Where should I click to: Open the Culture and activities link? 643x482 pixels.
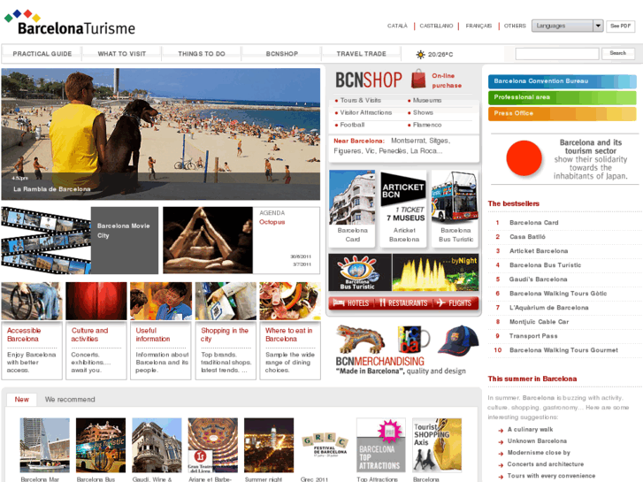pyautogui.click(x=89, y=334)
